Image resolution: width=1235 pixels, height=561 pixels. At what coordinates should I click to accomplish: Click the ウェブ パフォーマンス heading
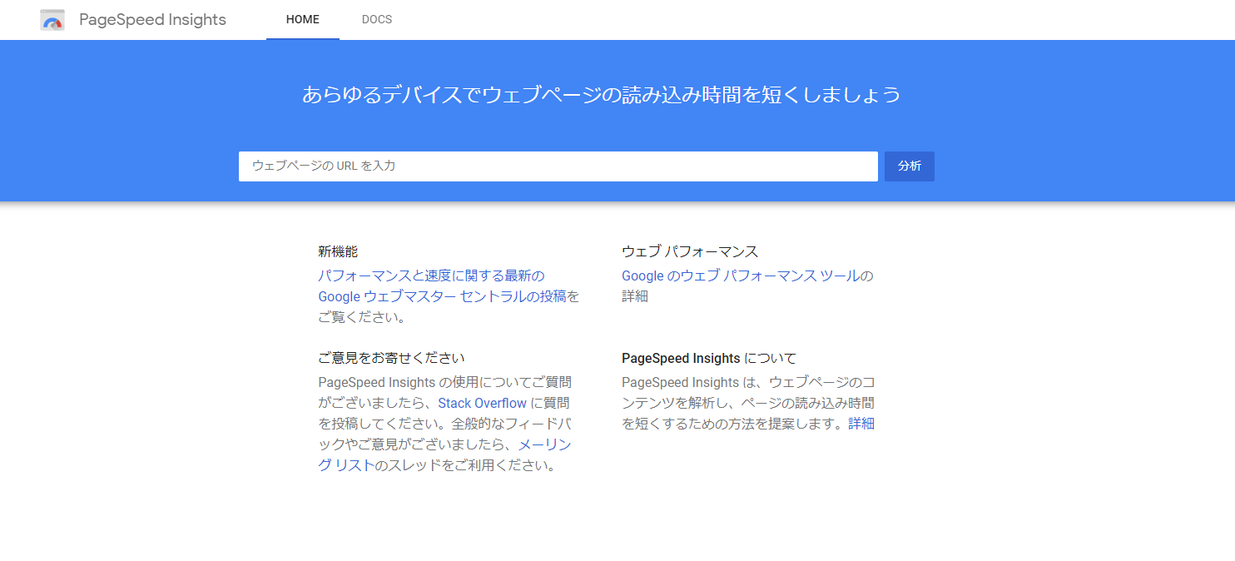point(690,251)
